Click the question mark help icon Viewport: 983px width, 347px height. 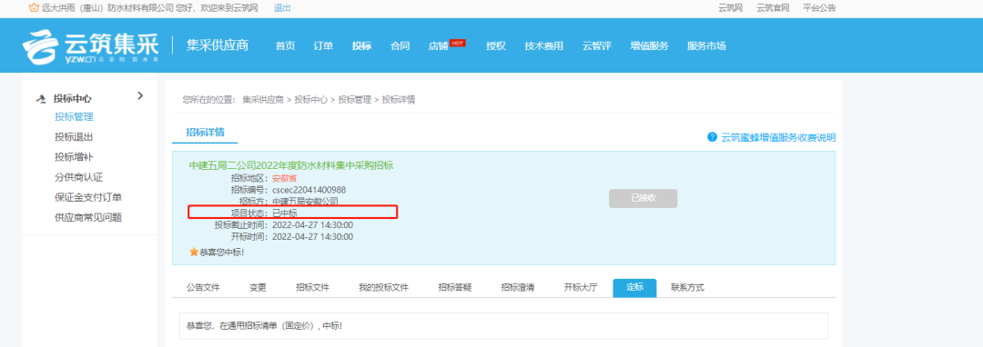pyautogui.click(x=712, y=137)
